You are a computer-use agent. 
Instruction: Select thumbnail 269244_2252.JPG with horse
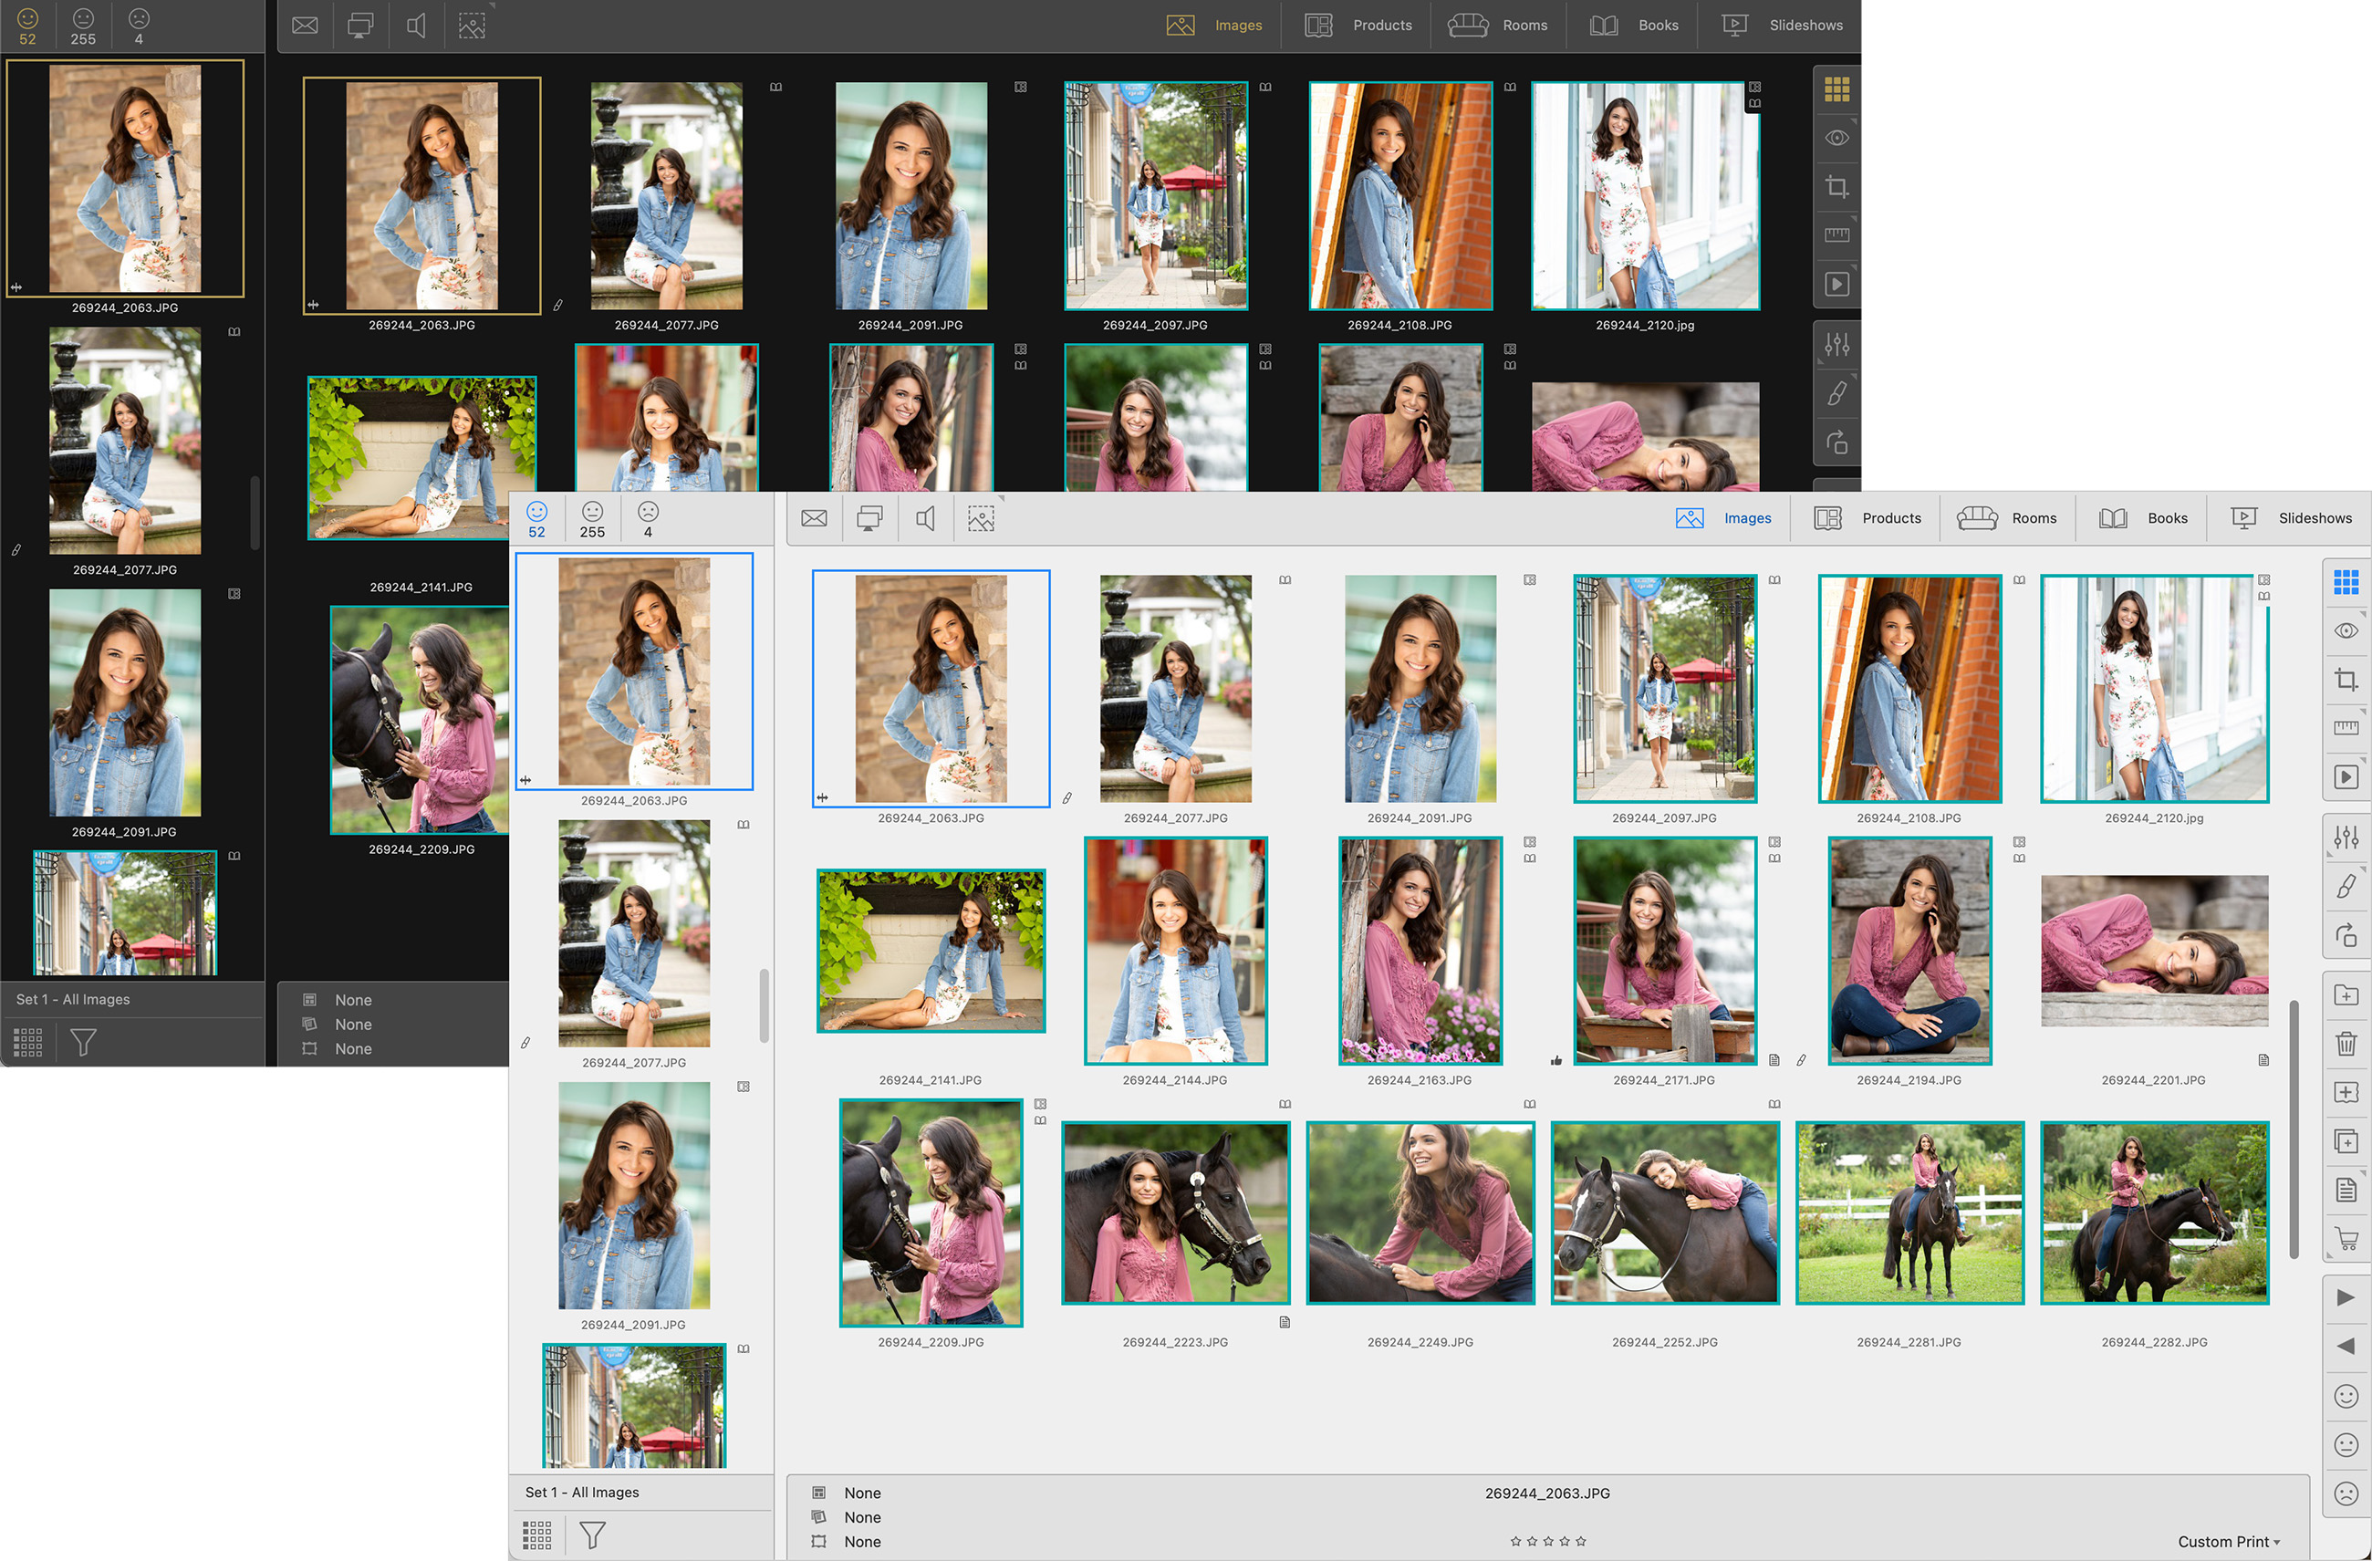(1664, 1212)
